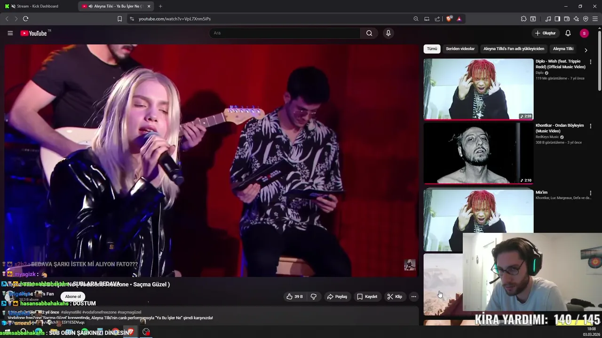Viewport: 602px width, 338px height.
Task: Focus the Ara search field
Action: (285, 33)
